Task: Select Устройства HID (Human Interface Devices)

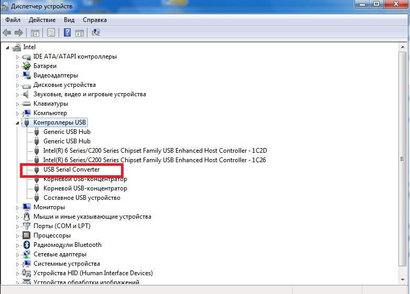Action: coord(93,273)
